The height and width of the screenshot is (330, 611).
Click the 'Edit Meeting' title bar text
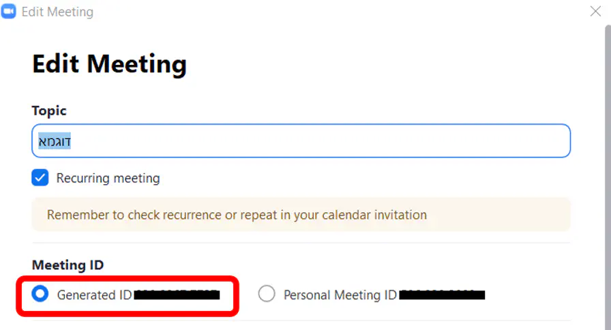(57, 12)
